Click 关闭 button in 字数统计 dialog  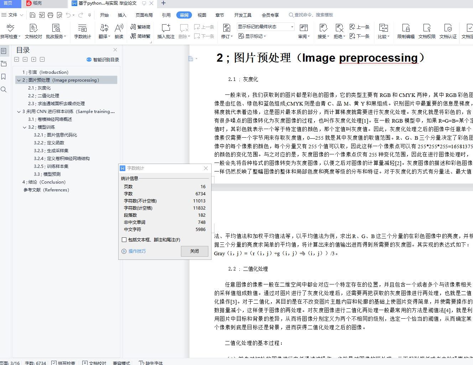click(194, 251)
